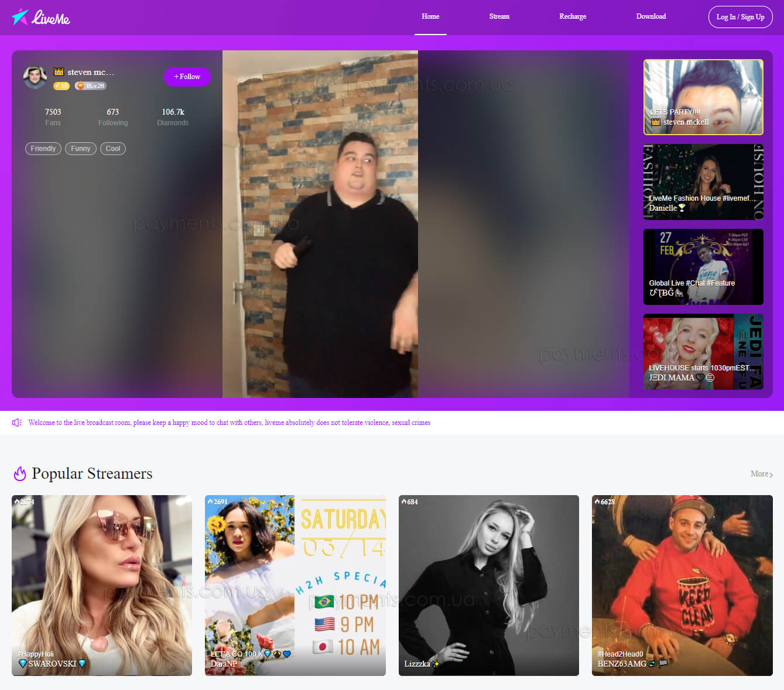Open the Home tab
The height and width of the screenshot is (690, 784).
430,16
